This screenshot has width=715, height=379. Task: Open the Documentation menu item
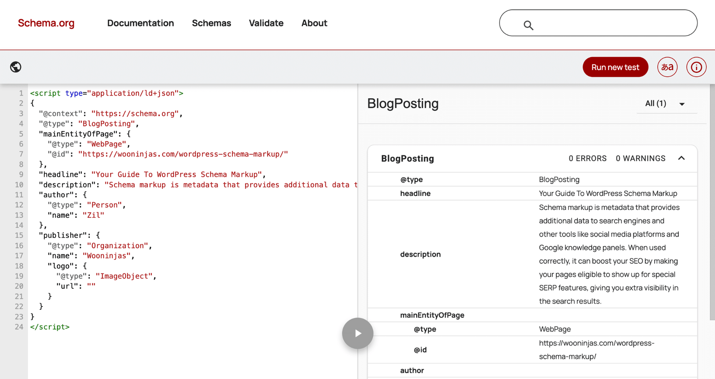coord(140,23)
